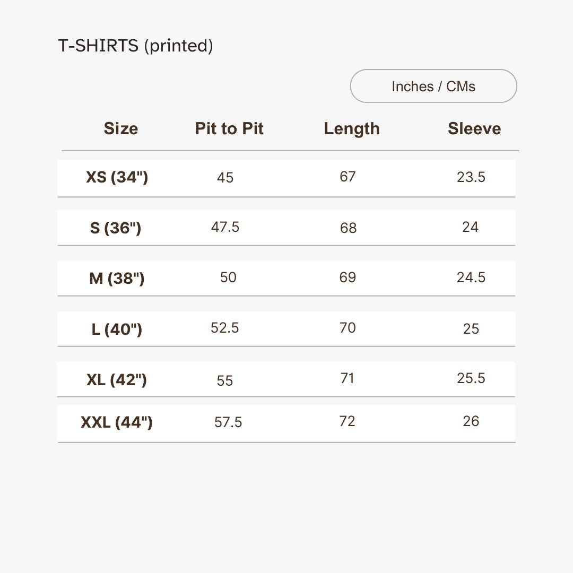Click the Size column header

tap(121, 128)
